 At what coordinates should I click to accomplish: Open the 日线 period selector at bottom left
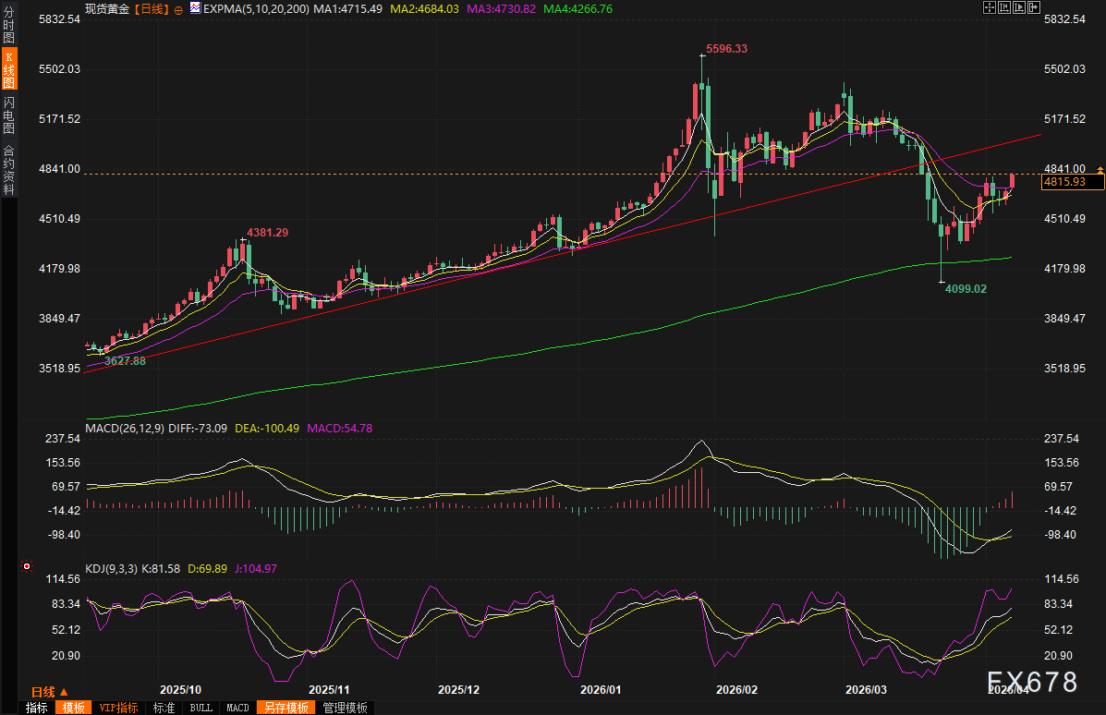49,692
